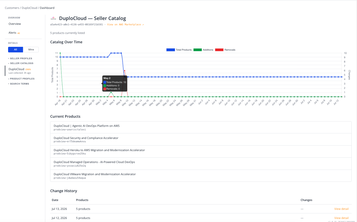Select the Mine filter toggle
The image size is (357, 222).
31,50
